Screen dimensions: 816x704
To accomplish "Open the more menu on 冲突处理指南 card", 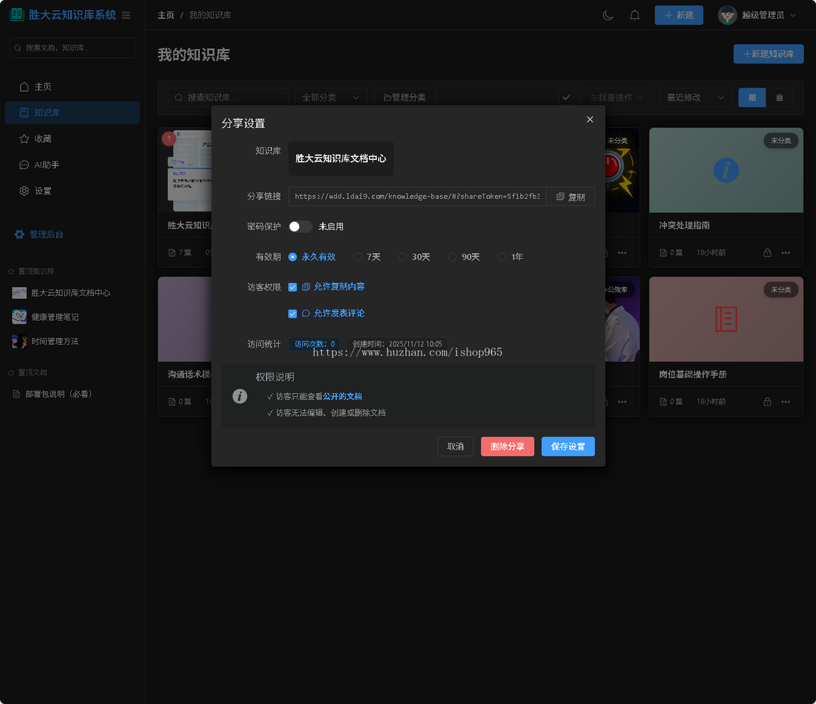I will pyautogui.click(x=785, y=252).
